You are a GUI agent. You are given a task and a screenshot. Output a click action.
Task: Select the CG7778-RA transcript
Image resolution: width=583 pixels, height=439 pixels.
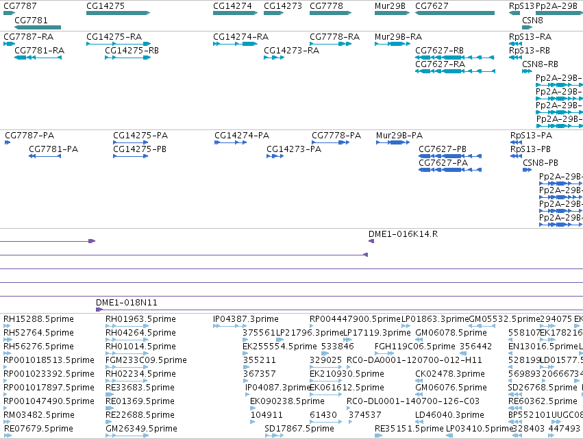click(x=330, y=44)
